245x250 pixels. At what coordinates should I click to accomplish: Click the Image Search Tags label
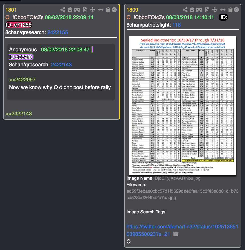coord(147,212)
